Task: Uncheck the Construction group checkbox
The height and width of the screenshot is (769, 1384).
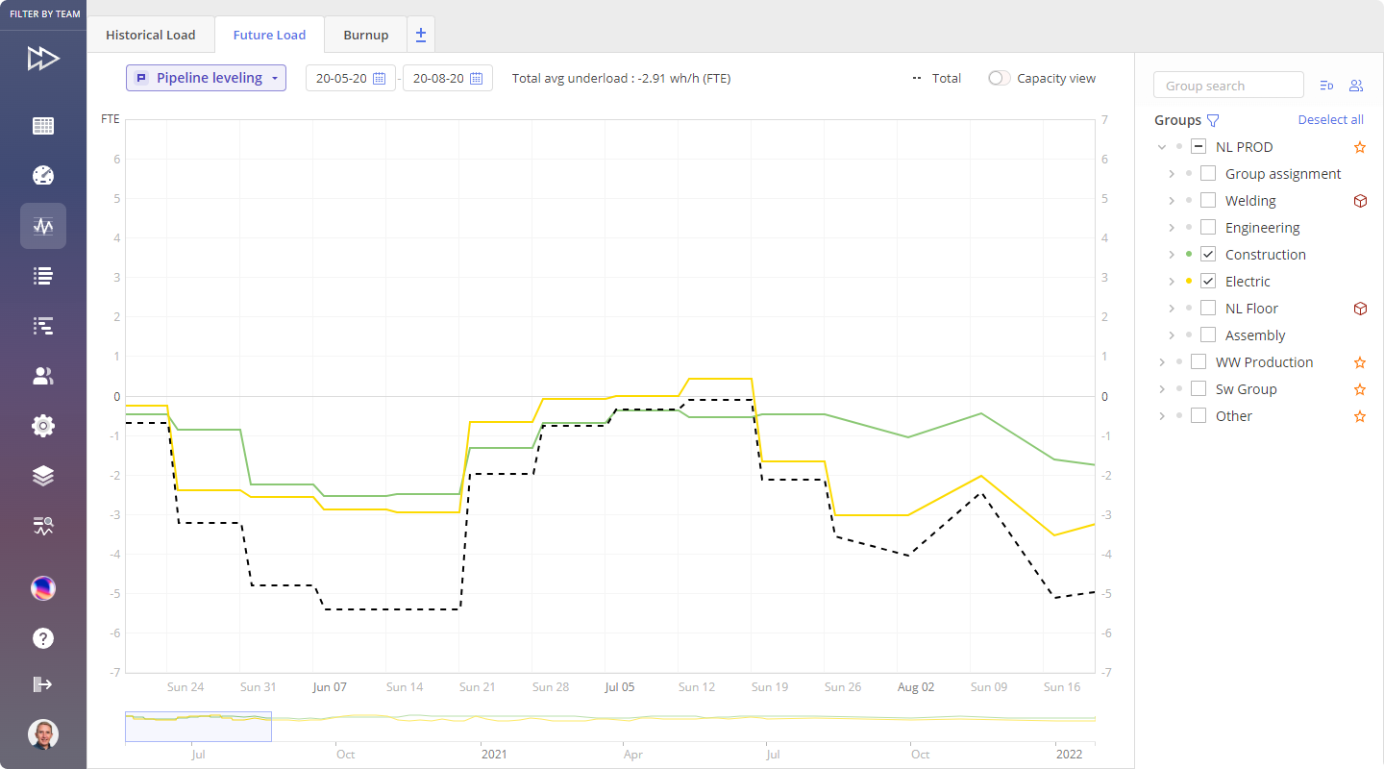Action: [x=1208, y=255]
